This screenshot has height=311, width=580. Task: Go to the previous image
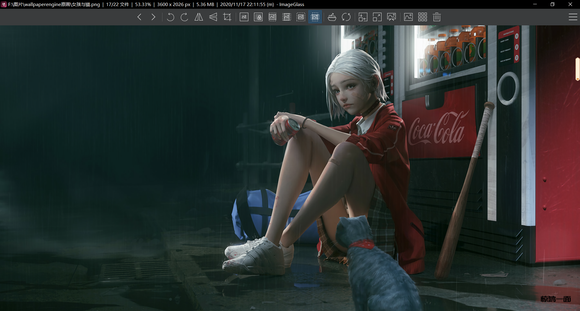tap(139, 17)
